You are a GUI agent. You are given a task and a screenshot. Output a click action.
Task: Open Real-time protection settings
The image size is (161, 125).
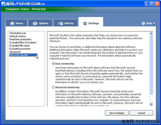coord(20,39)
